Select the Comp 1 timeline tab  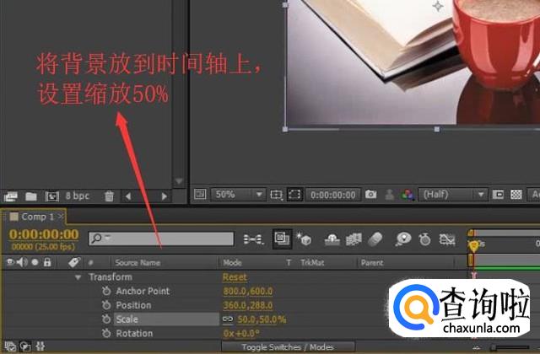(37, 217)
